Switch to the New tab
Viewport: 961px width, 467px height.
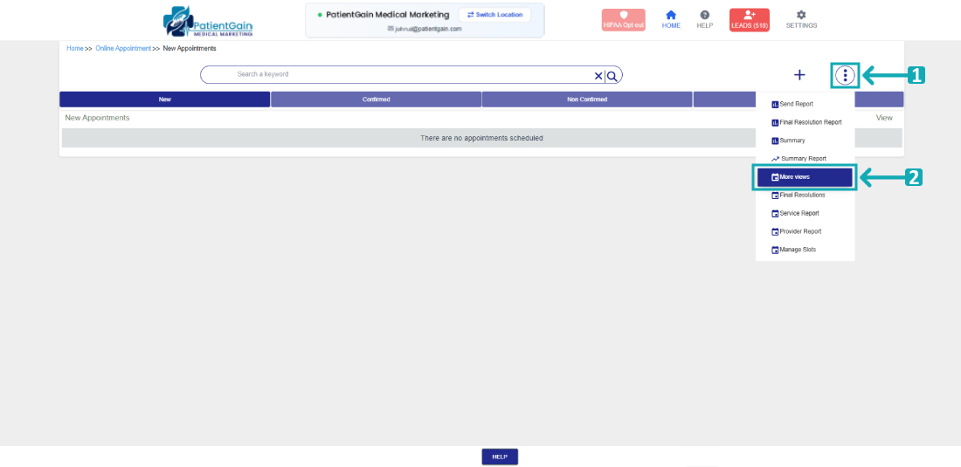coord(165,100)
